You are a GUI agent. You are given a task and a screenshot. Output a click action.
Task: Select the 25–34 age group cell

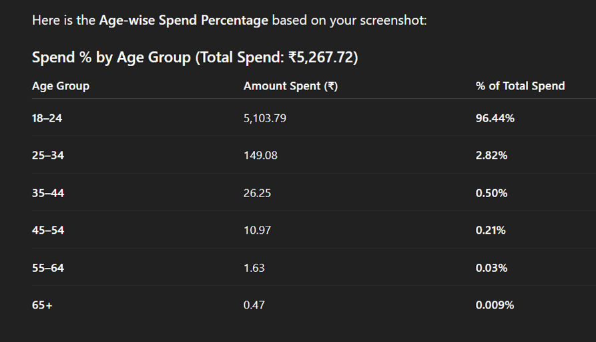coord(48,156)
